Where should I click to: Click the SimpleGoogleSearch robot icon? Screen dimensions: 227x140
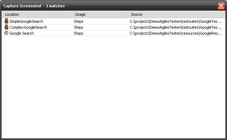6,21
